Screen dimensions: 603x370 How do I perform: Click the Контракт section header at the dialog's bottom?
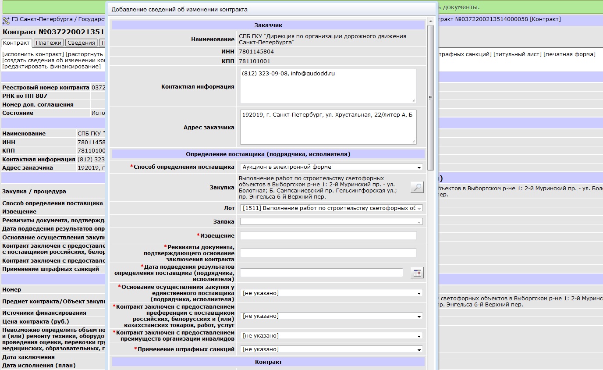[268, 362]
